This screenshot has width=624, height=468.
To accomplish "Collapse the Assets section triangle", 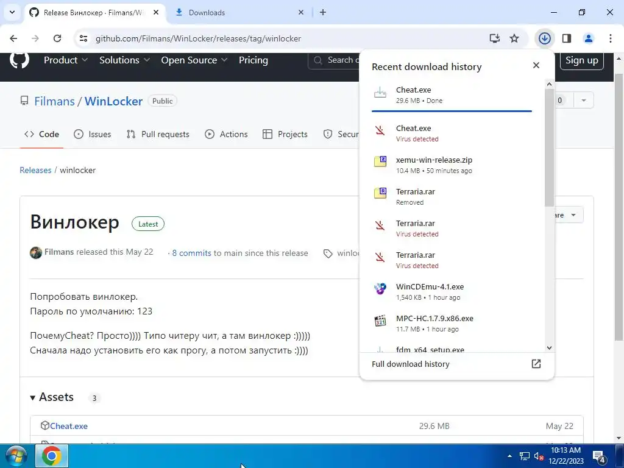I will pos(33,397).
